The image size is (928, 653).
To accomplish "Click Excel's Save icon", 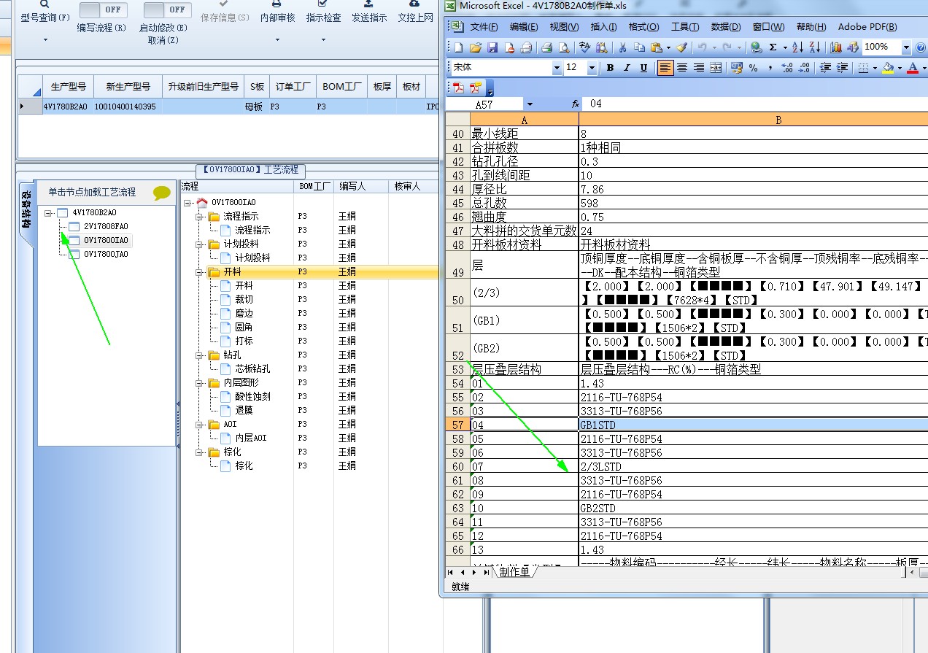I will tap(492, 47).
